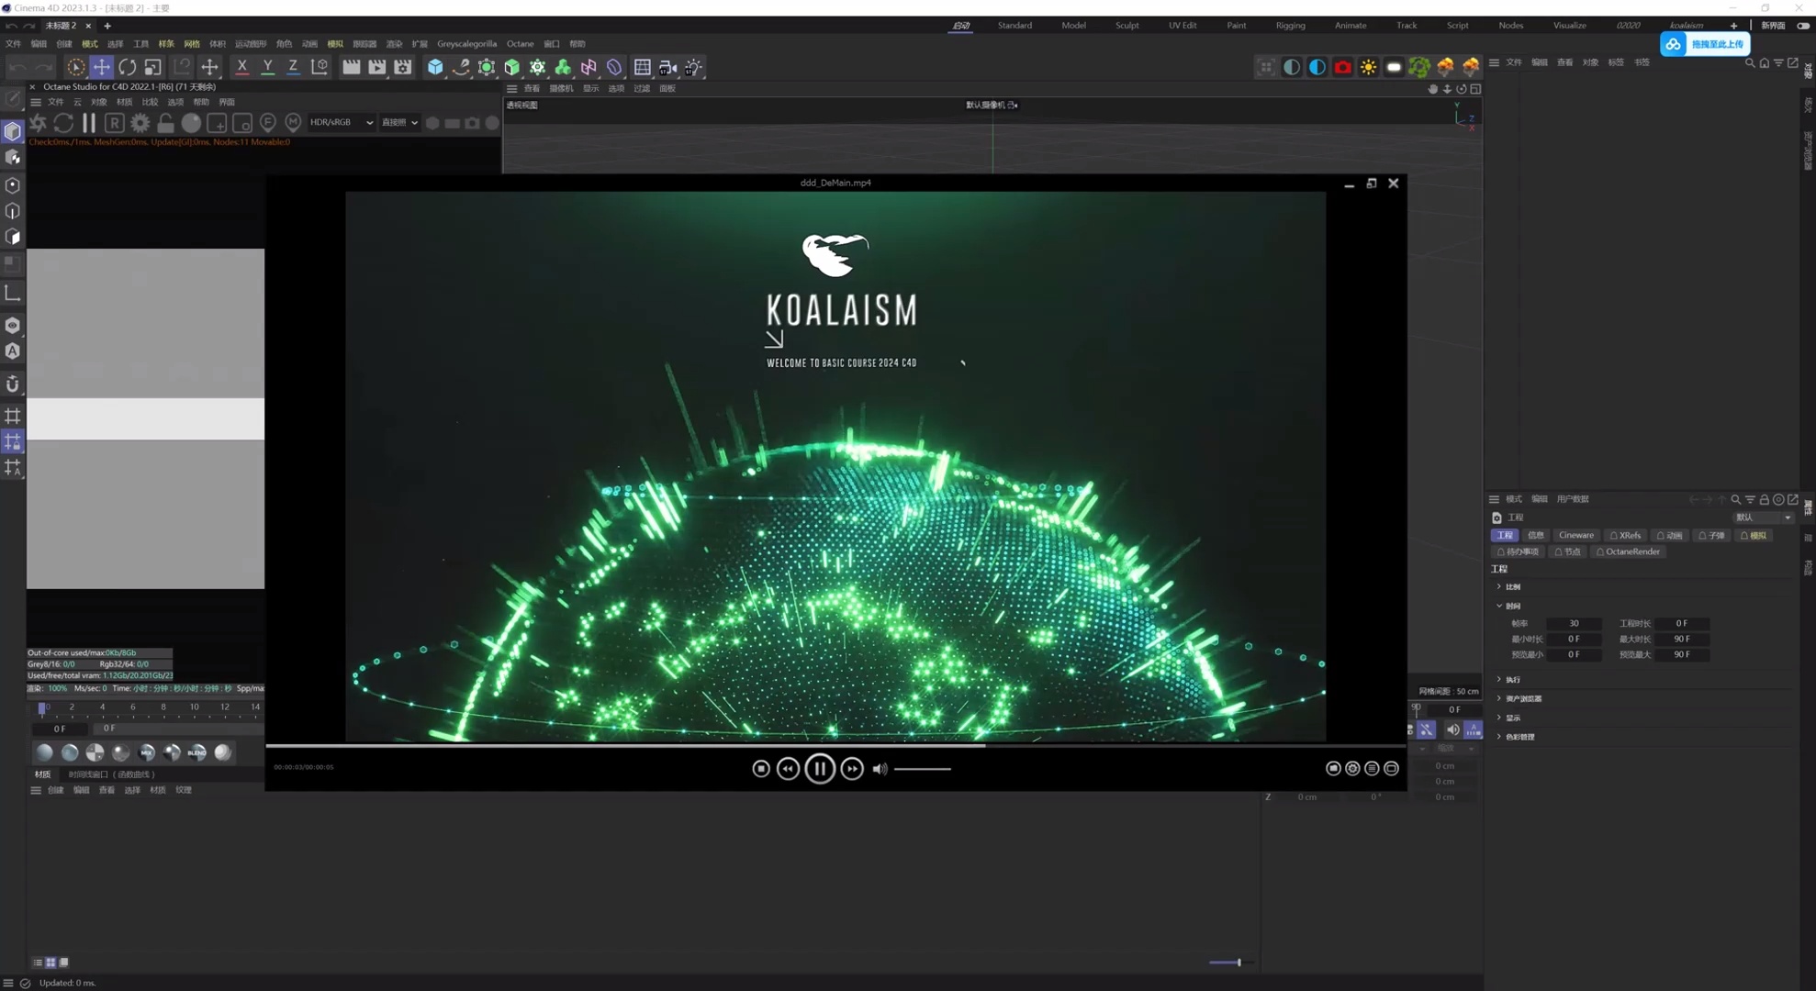This screenshot has width=1816, height=991.
Task: Mute the audio in the video player
Action: 879,768
